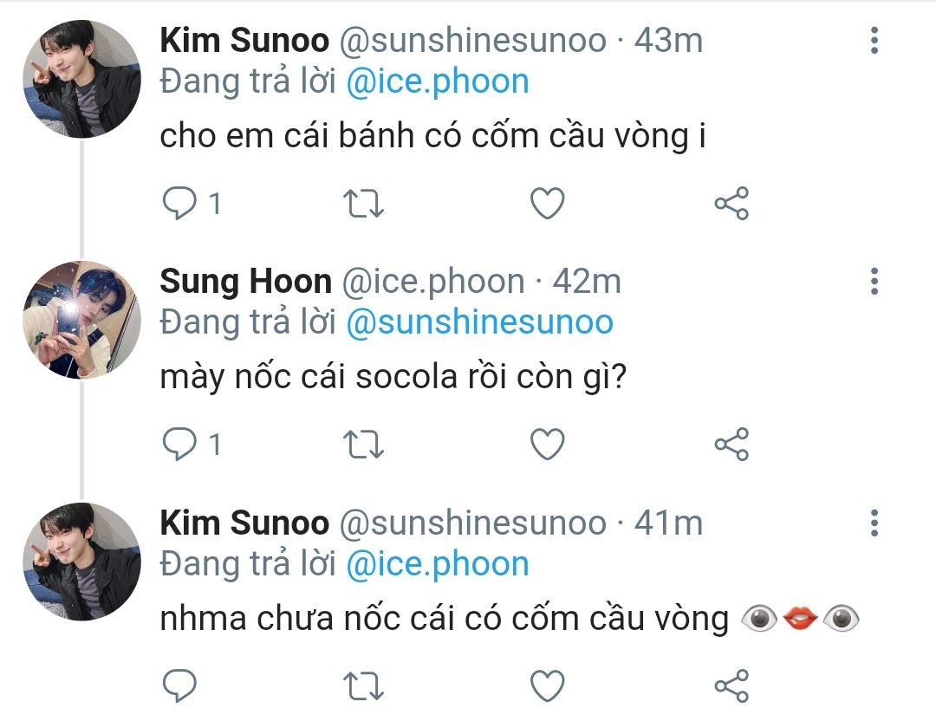This screenshot has width=936, height=708.
Task: Retweet Sung Hoon's socola tweet
Action: point(364,445)
